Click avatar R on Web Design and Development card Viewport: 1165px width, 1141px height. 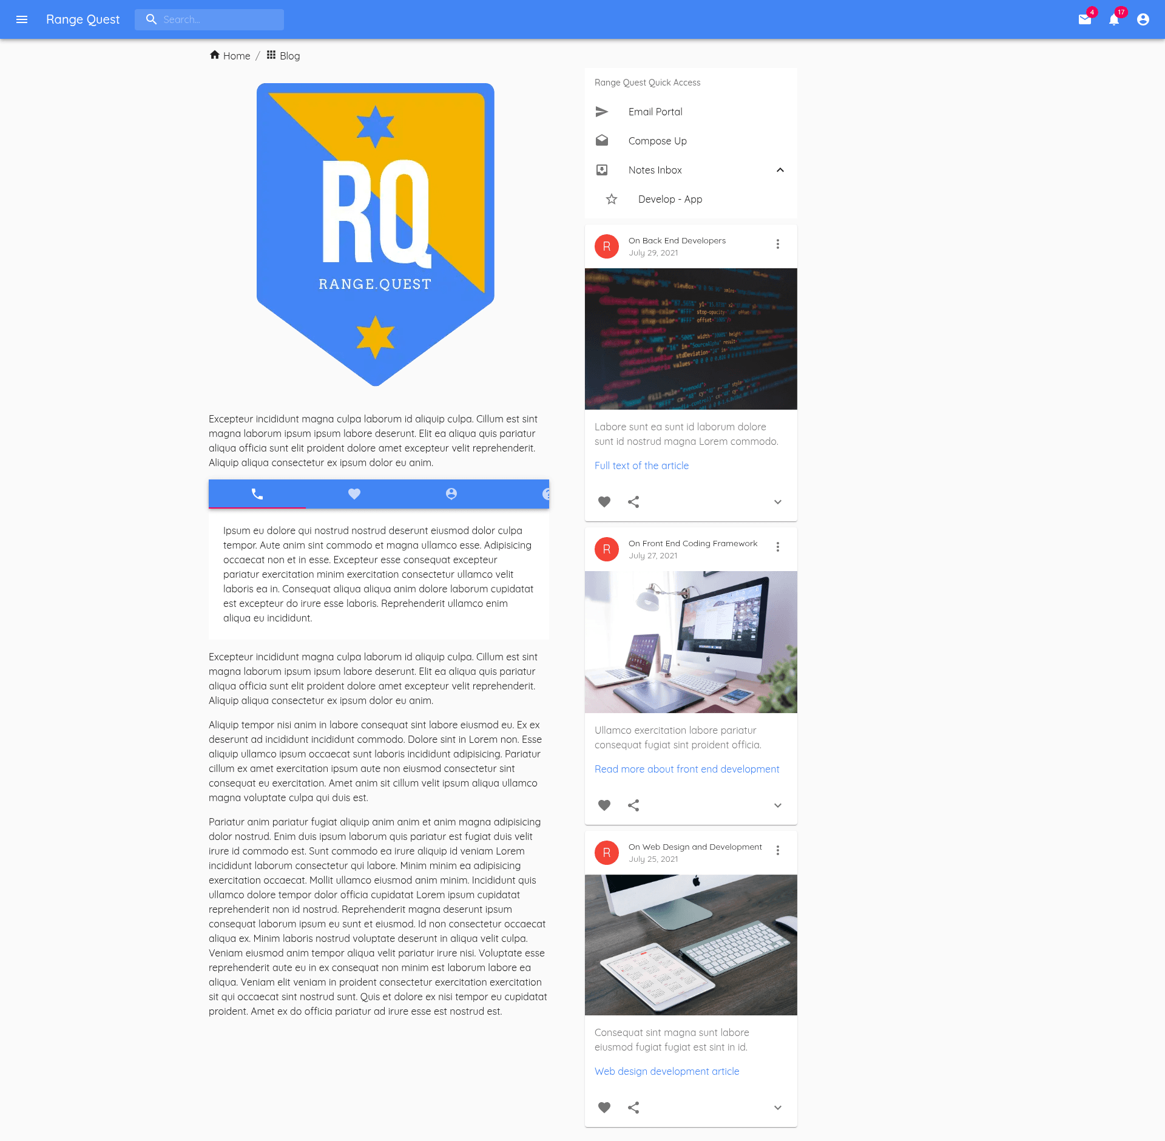click(x=607, y=853)
